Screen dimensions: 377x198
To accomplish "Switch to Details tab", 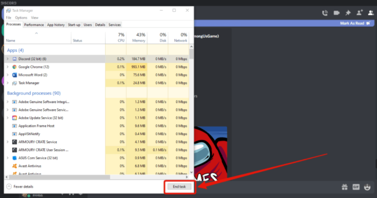I will tap(100, 25).
